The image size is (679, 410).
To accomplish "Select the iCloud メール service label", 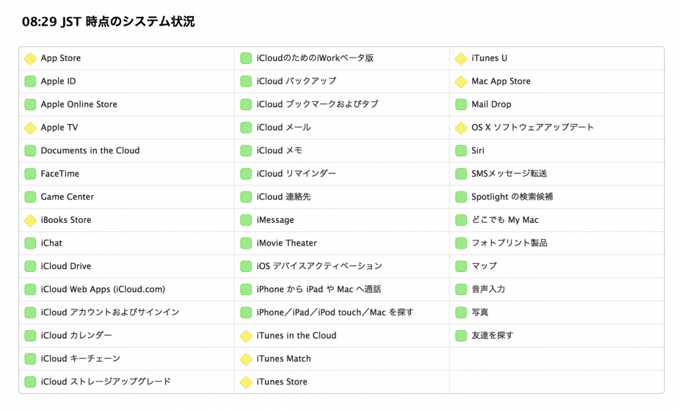I will (x=283, y=128).
